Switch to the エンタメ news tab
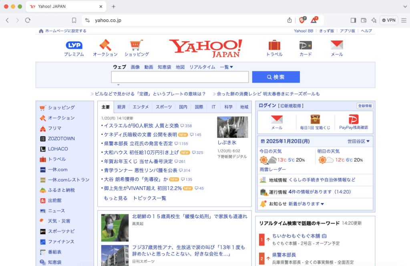Viewport: 410px width, 266px height. click(141, 107)
